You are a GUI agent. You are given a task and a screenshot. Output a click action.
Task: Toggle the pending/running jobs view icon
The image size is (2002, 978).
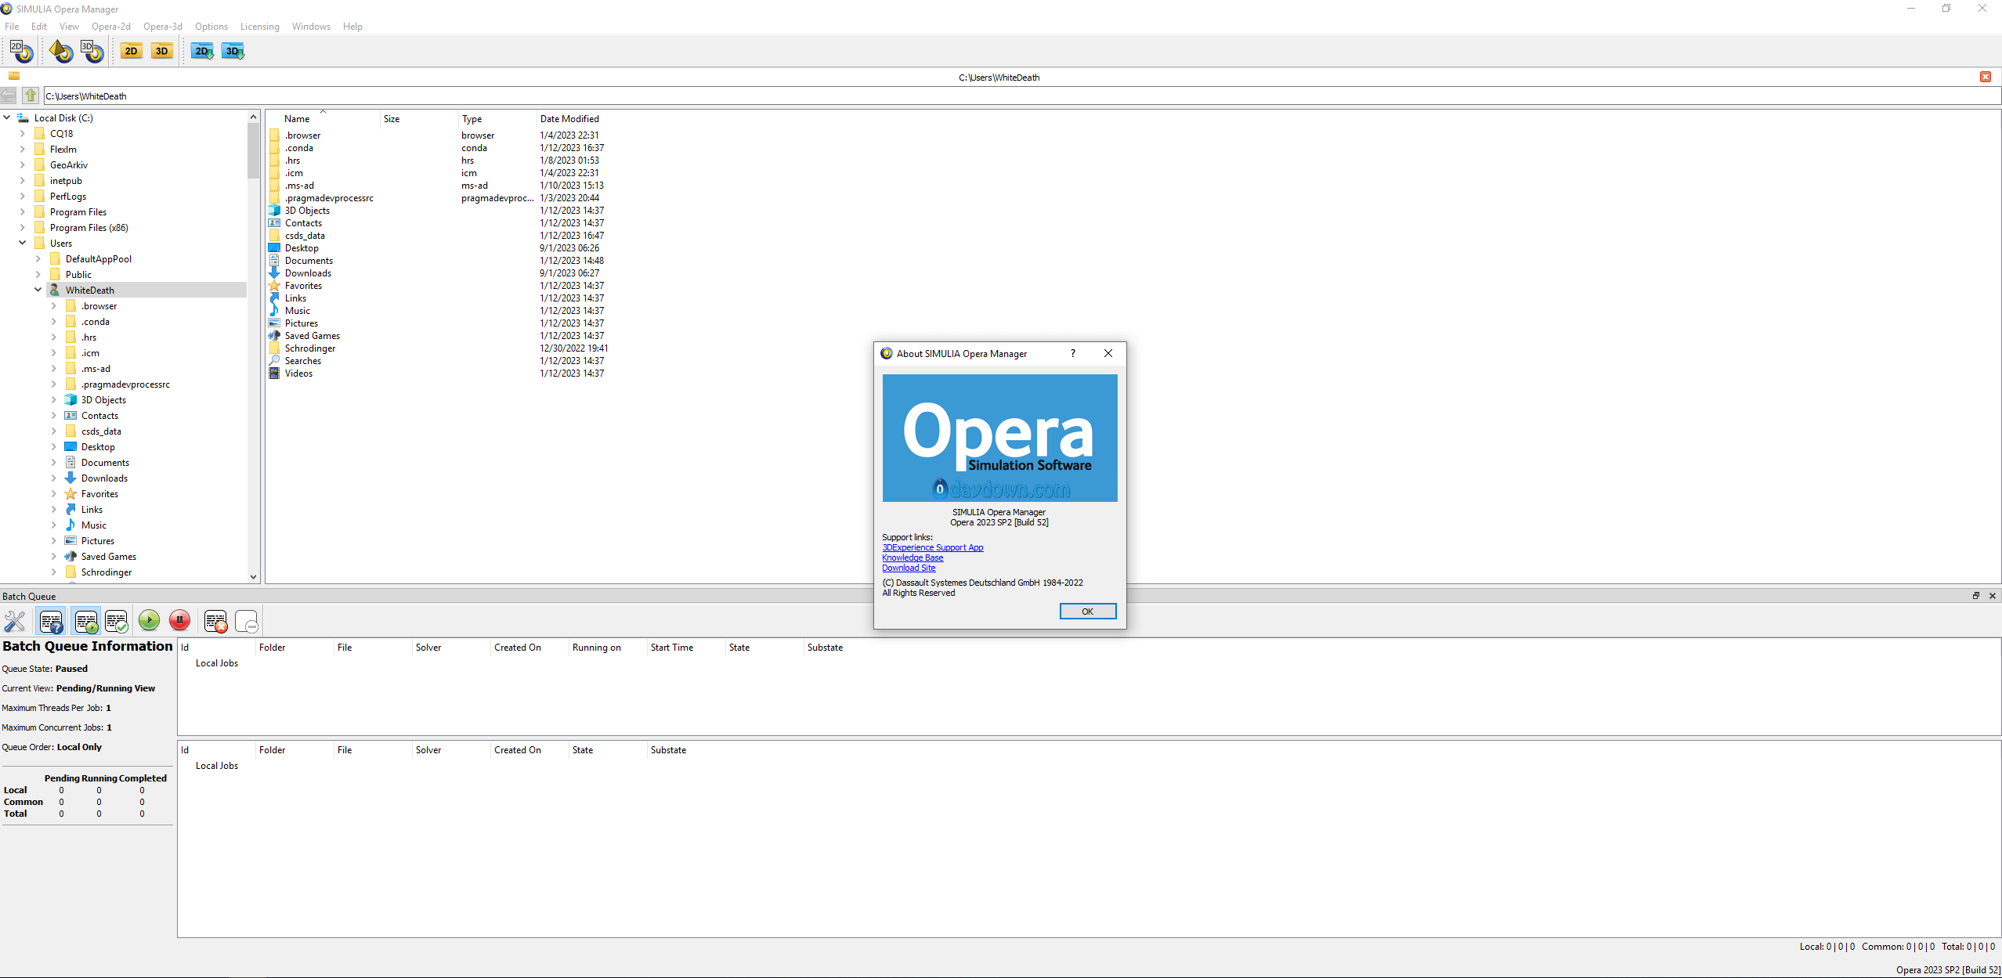[x=86, y=621]
